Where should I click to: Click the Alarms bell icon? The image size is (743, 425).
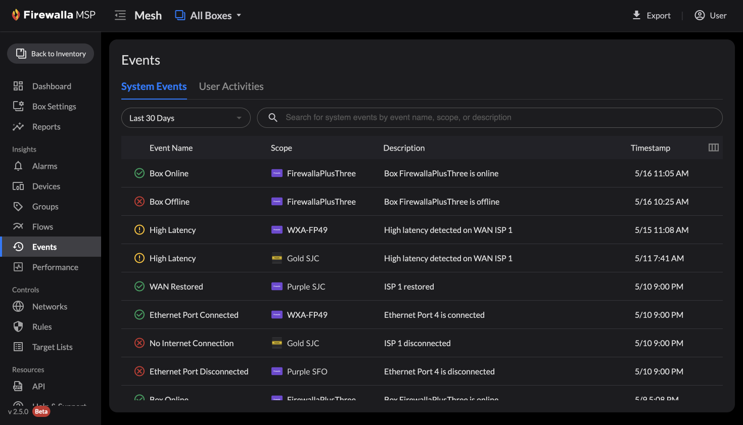click(x=18, y=166)
